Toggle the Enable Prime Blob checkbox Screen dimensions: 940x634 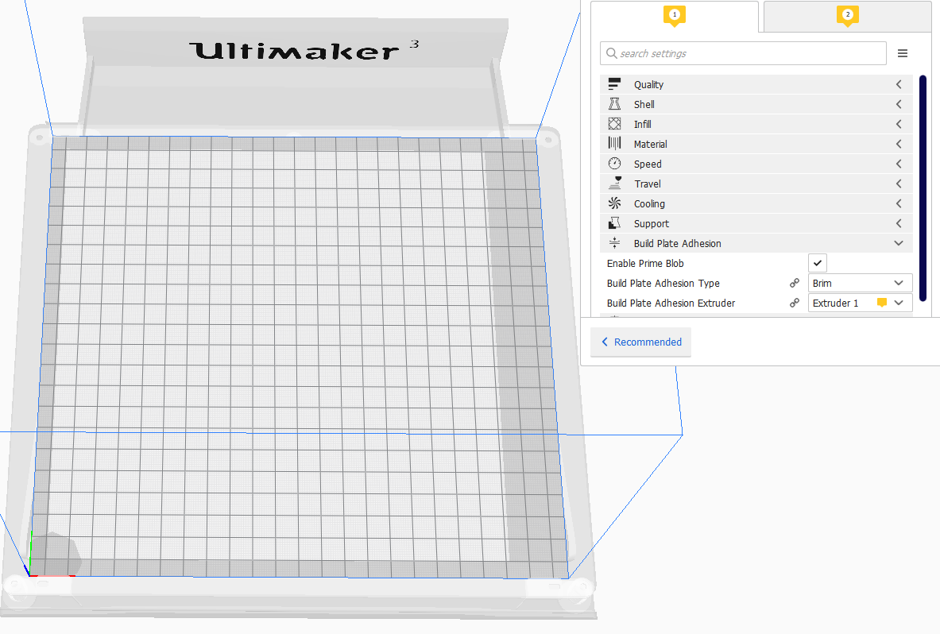click(817, 263)
